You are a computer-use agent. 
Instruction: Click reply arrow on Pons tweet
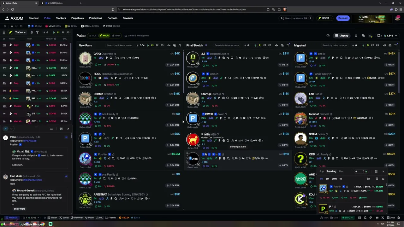66,137
